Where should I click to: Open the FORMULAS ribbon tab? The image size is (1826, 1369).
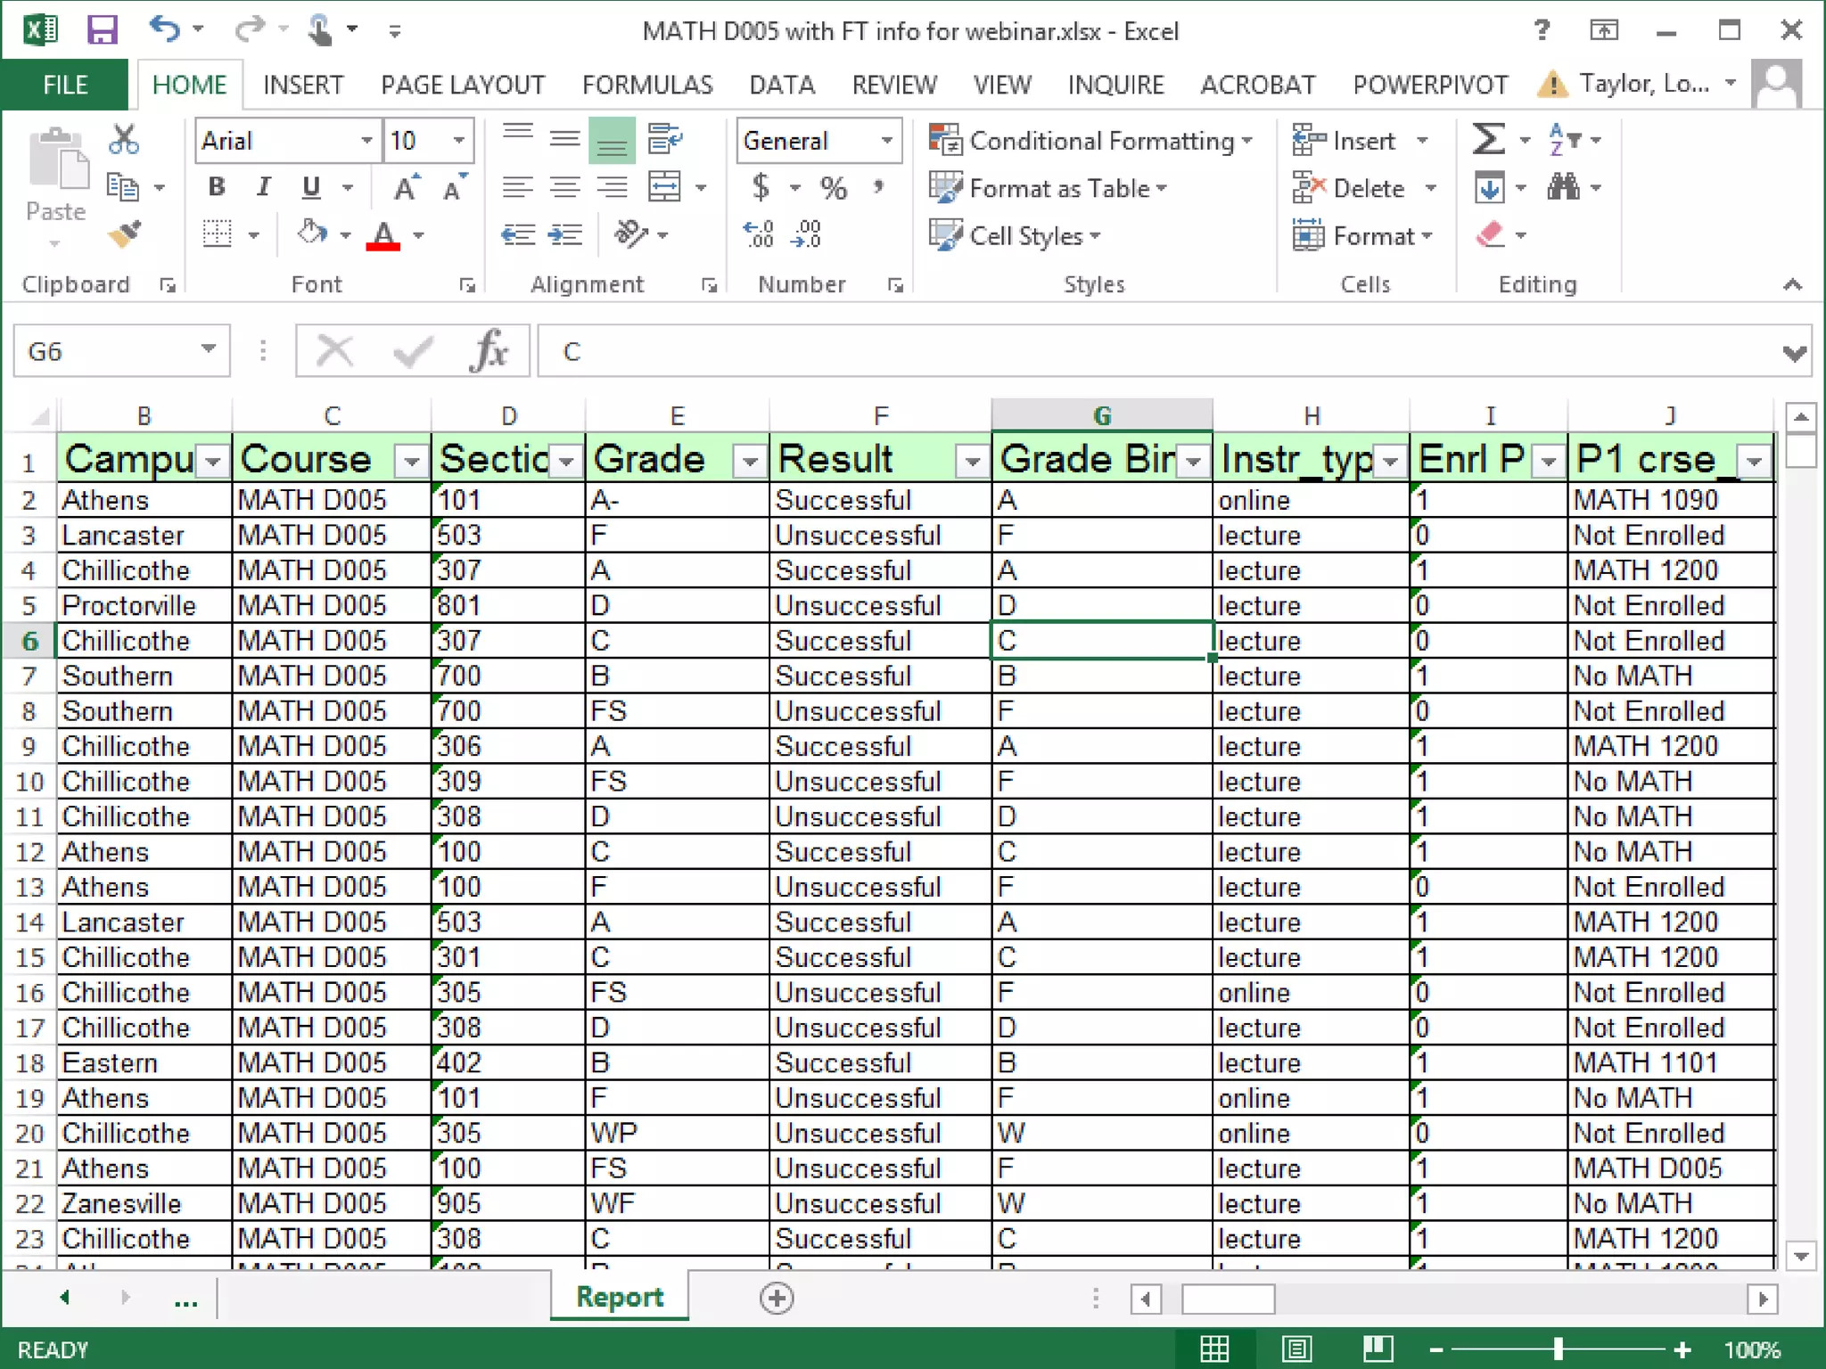(646, 85)
